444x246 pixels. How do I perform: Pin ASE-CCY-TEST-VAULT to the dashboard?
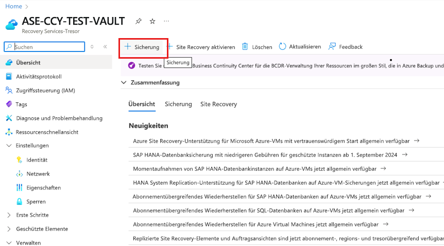pyautogui.click(x=138, y=21)
